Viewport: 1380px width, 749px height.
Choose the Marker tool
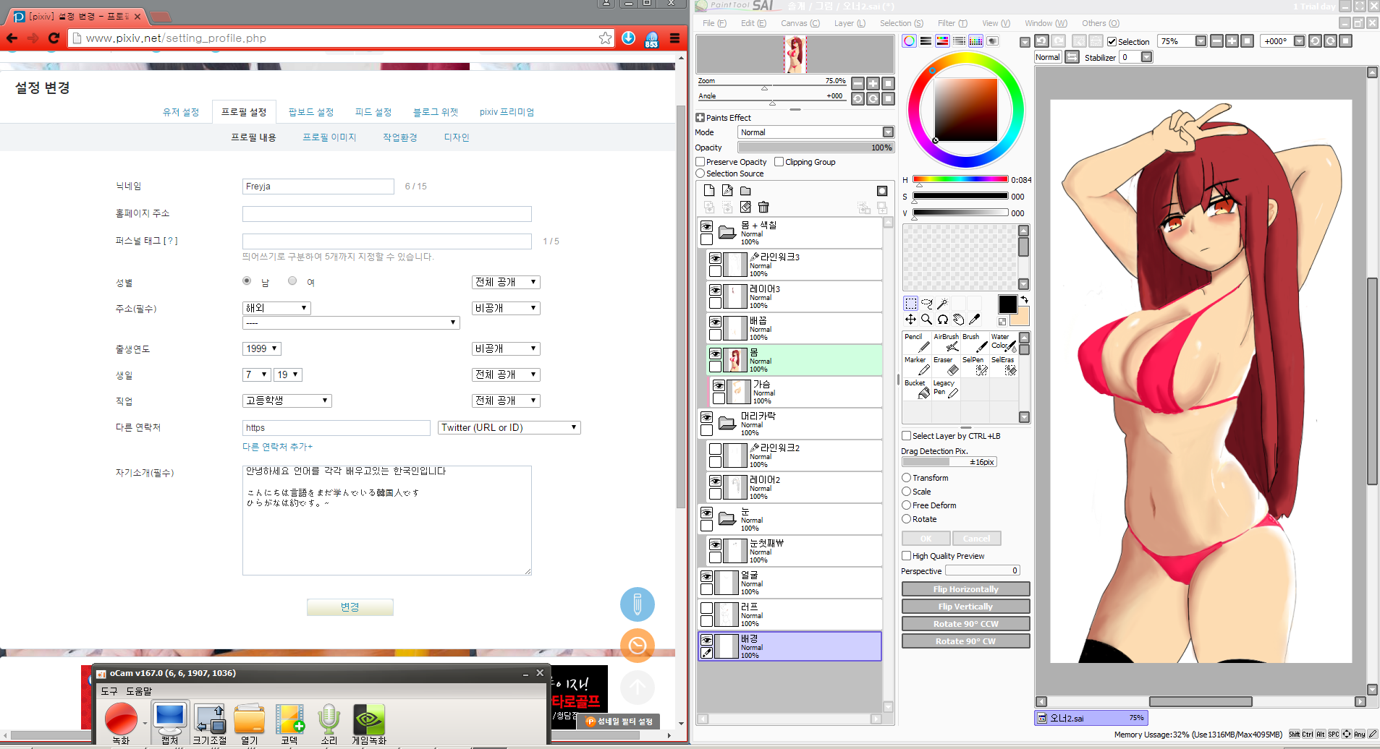click(917, 366)
